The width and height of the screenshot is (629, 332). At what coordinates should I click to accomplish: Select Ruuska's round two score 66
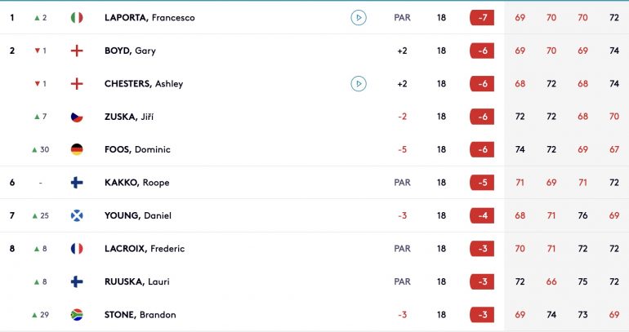click(x=551, y=282)
